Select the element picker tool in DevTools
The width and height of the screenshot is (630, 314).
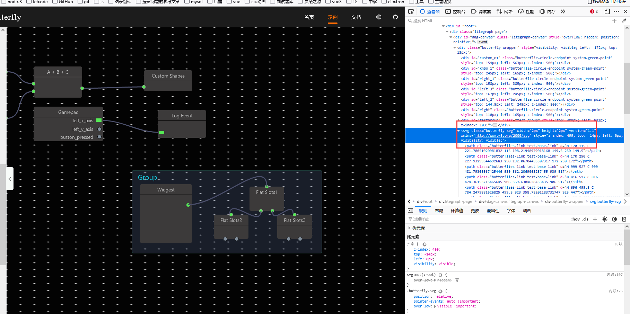point(411,11)
